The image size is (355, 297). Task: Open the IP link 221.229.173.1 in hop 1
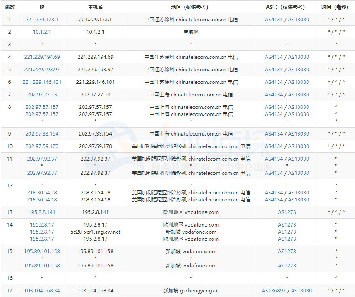click(x=41, y=19)
